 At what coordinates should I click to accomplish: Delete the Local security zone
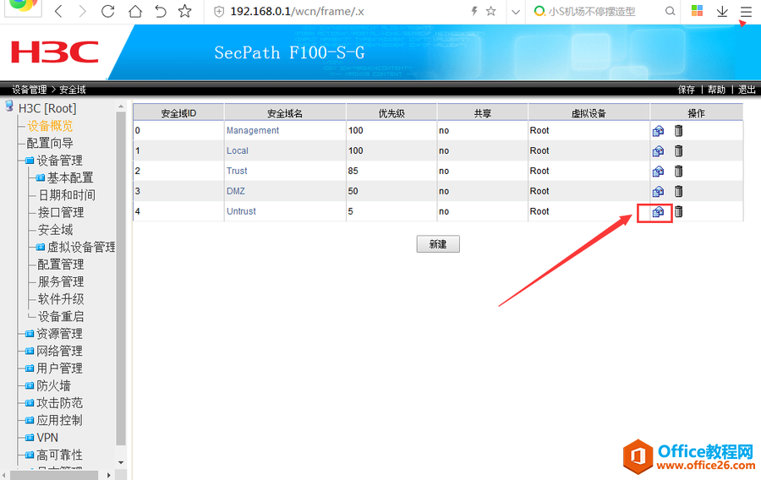tap(678, 150)
